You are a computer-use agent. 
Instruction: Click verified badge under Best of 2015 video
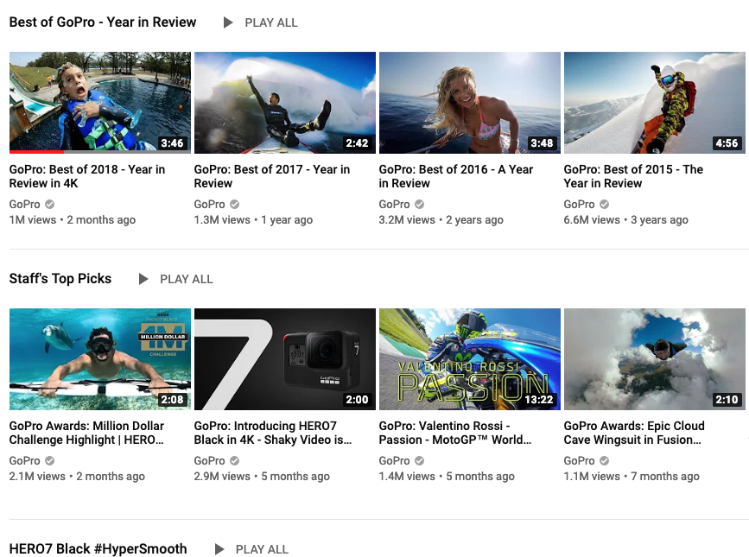point(604,205)
